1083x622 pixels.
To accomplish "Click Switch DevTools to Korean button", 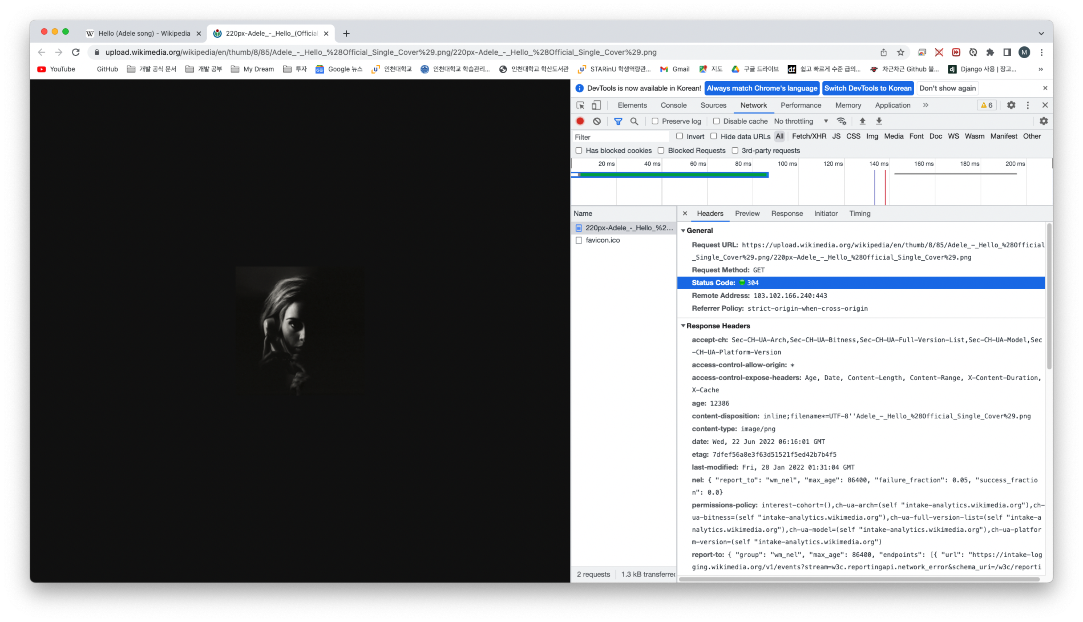I will tap(868, 88).
